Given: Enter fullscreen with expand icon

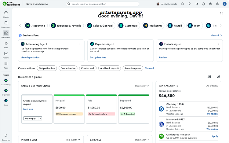Looking at the screenshot, I should point(222,13).
